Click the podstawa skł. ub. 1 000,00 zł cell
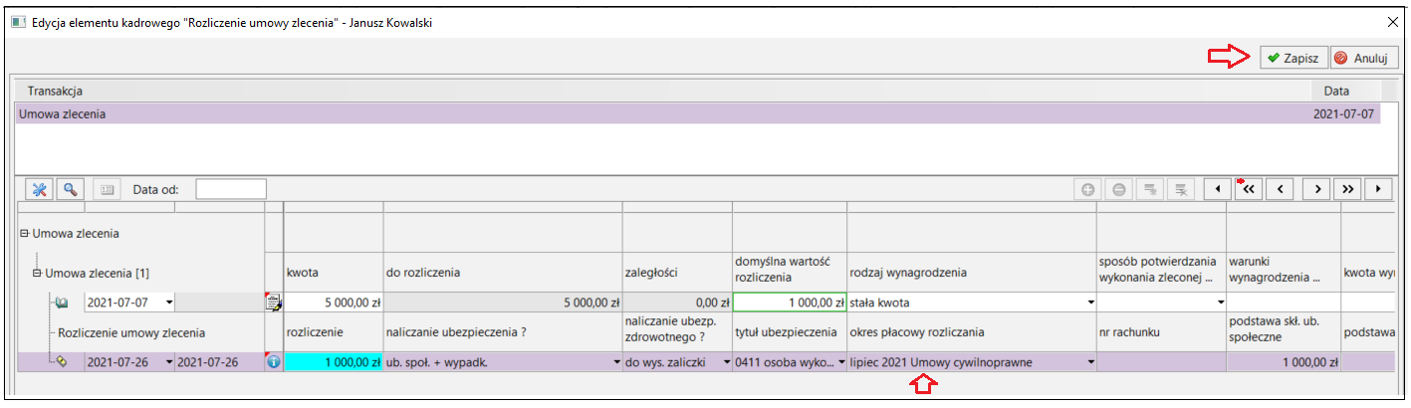Viewport: 1411px width, 408px height. [1284, 363]
